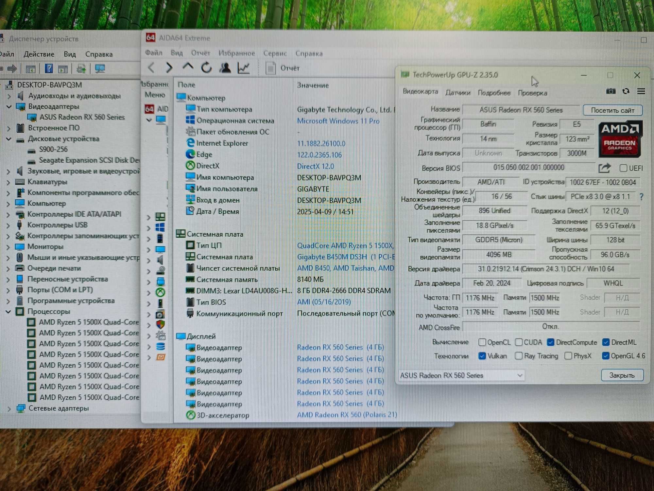Open the AIDA64 Сервис menu

point(275,53)
